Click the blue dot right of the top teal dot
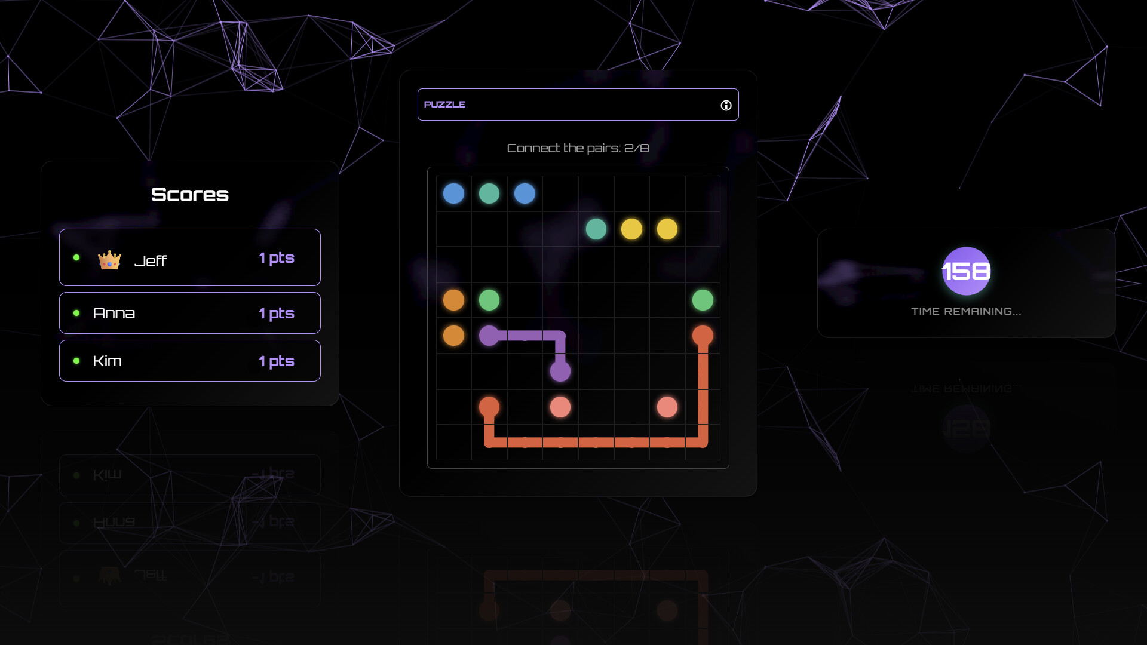Image resolution: width=1147 pixels, height=645 pixels. click(x=525, y=193)
